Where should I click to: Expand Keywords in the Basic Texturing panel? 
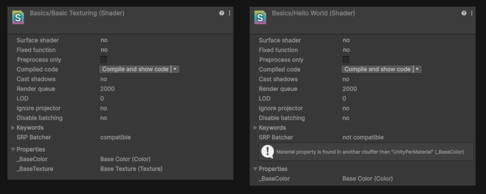click(13, 128)
